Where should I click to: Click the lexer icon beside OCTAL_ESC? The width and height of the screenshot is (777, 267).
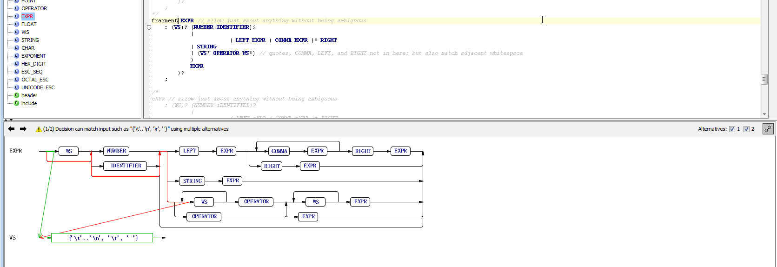click(x=17, y=80)
